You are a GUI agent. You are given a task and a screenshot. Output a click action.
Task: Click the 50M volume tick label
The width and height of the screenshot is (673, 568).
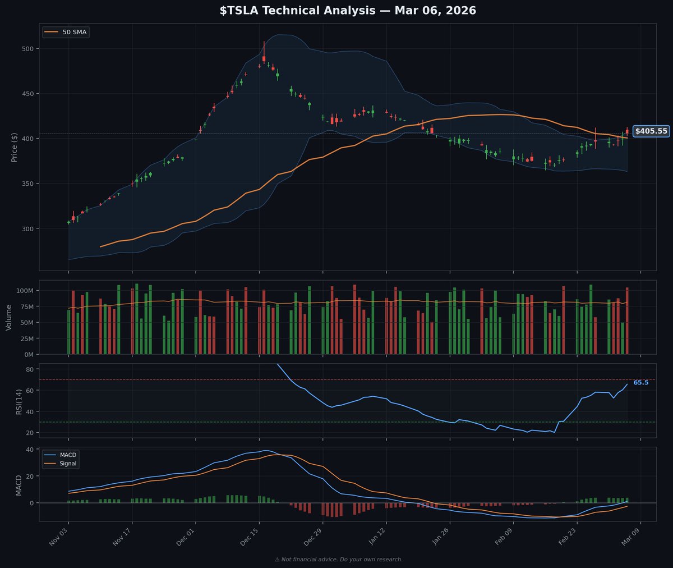(x=27, y=323)
